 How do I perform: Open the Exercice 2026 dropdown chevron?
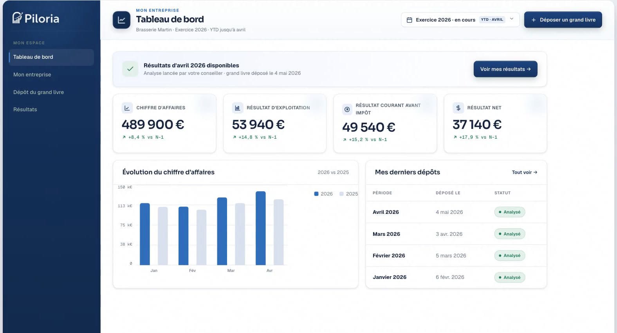tap(512, 19)
